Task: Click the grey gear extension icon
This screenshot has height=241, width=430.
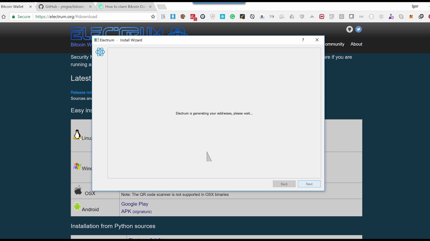Action: 381,16
